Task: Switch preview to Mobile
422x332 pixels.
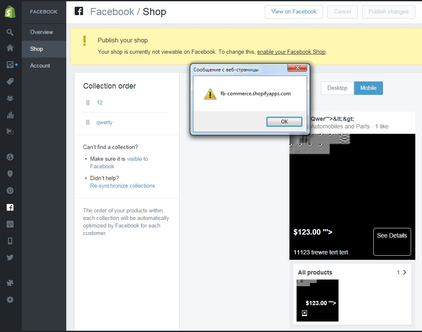Action: click(x=368, y=88)
